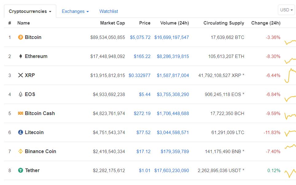Click the XRP logo icon

(x=21, y=75)
